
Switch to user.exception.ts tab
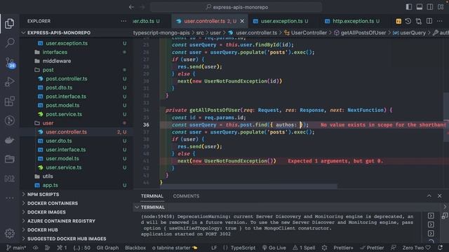(281, 21)
